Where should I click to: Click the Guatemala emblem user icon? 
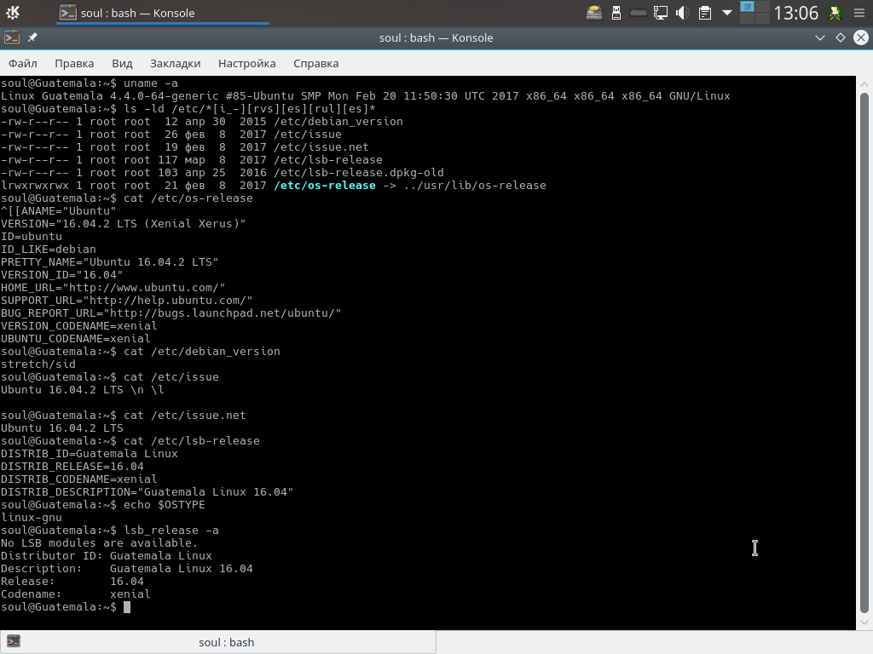click(835, 12)
